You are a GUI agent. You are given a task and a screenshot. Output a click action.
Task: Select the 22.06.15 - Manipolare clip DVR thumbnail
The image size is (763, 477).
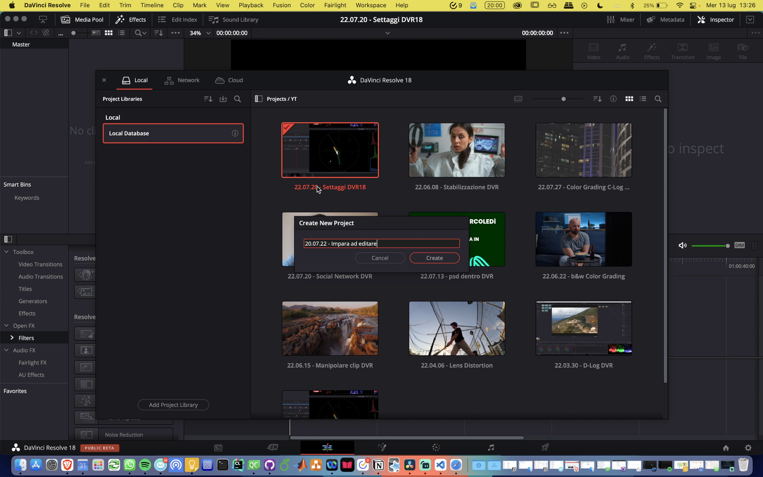coord(330,329)
